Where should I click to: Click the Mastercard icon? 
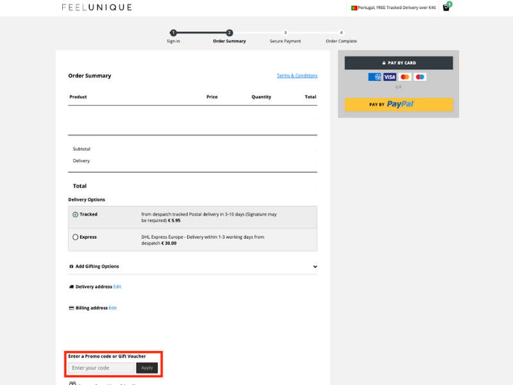pos(405,77)
